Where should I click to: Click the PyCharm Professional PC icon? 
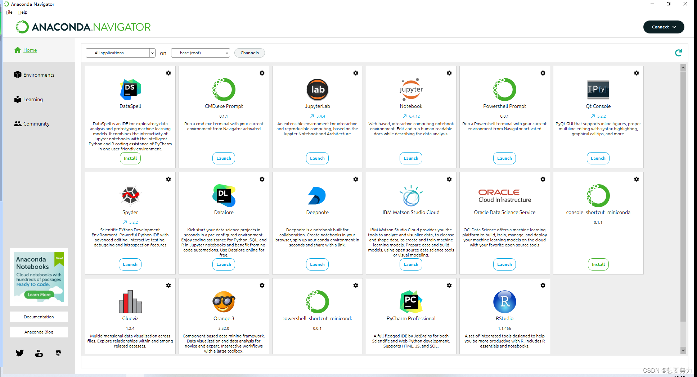pos(411,301)
